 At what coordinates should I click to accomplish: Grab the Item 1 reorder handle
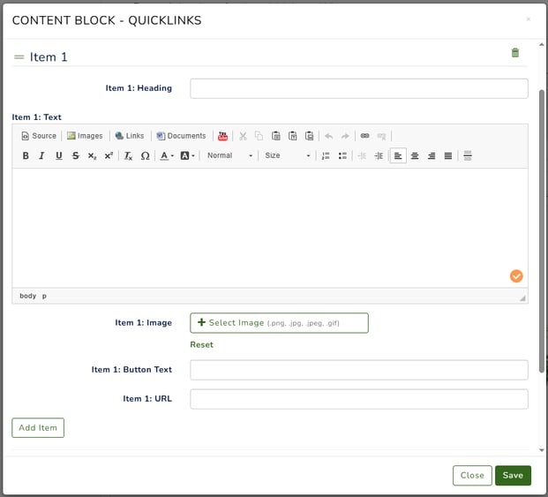19,57
